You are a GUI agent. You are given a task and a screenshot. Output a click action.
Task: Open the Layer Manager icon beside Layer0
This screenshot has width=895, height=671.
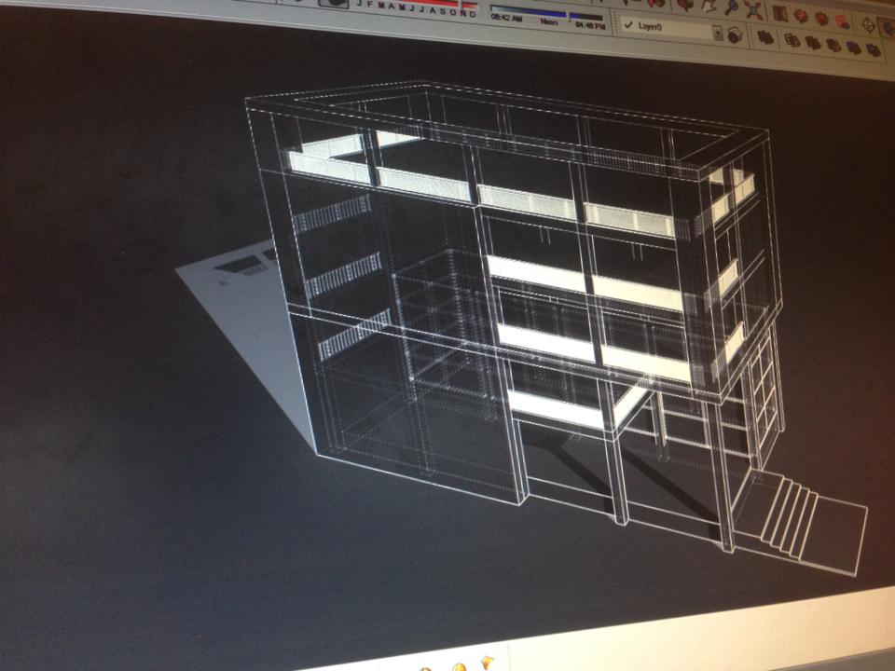point(736,34)
